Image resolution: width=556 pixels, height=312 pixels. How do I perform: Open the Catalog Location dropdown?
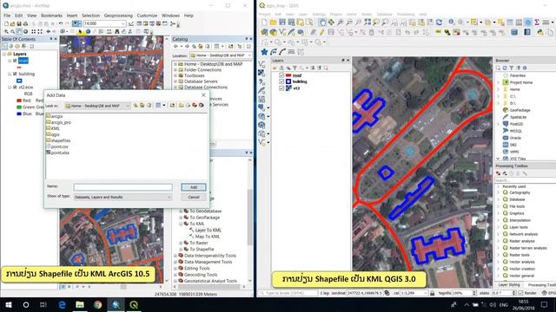point(249,55)
